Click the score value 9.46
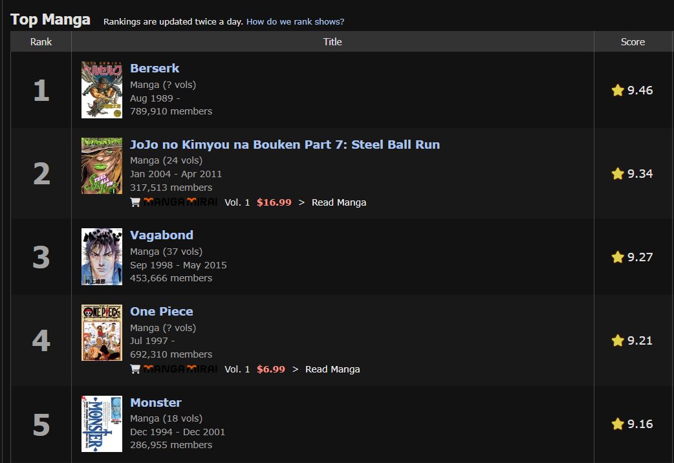The image size is (674, 463). [x=640, y=91]
